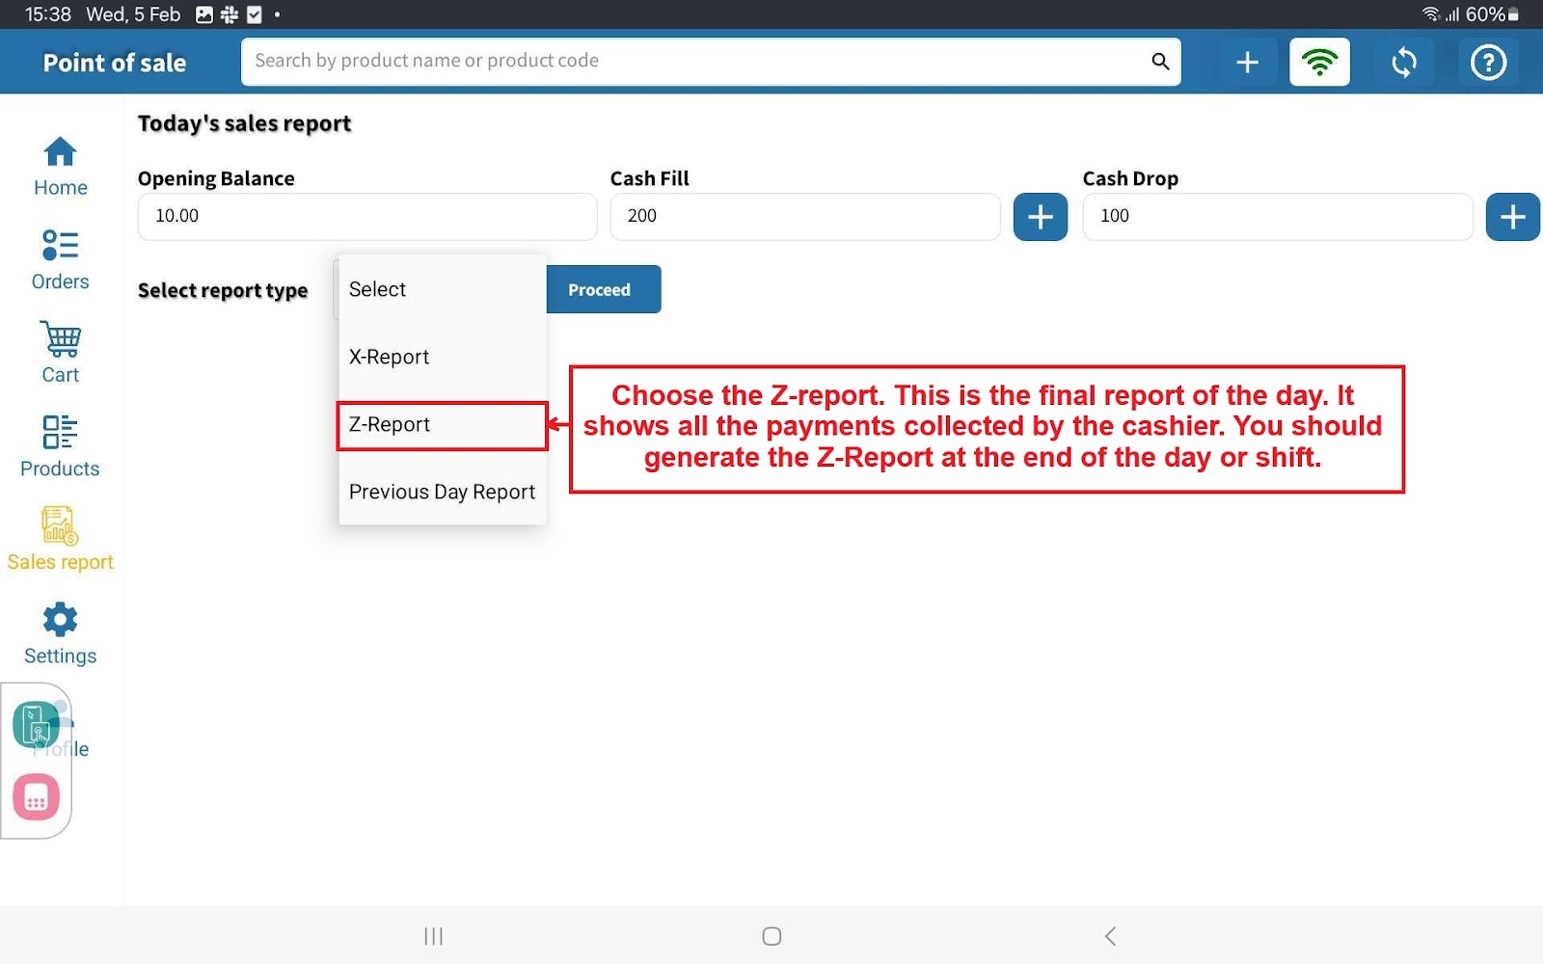Open the help question mark icon
The image size is (1543, 964).
pos(1488,63)
